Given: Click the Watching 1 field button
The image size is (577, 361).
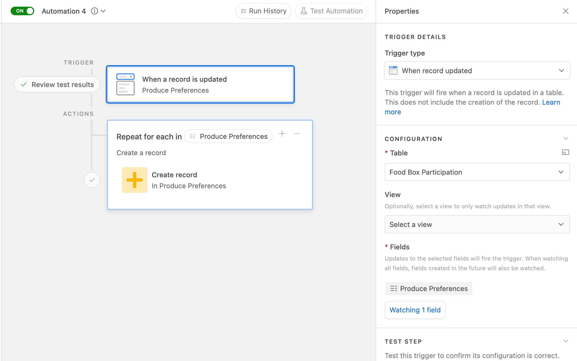Looking at the screenshot, I should tap(415, 310).
